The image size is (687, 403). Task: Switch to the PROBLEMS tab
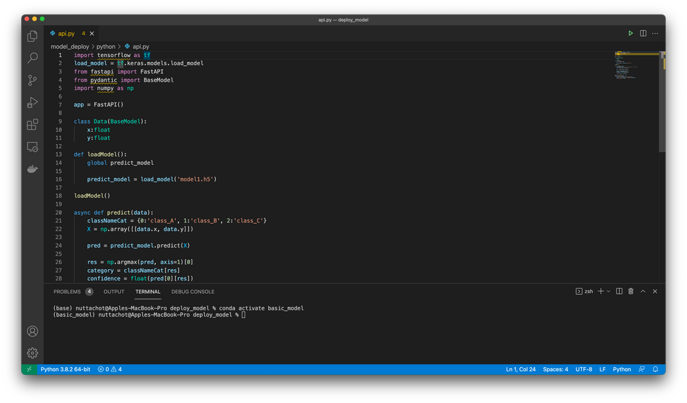pos(67,291)
